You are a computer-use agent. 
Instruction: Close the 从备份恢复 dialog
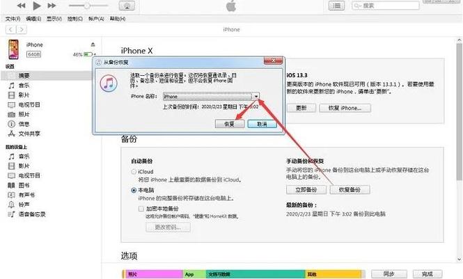click(273, 61)
